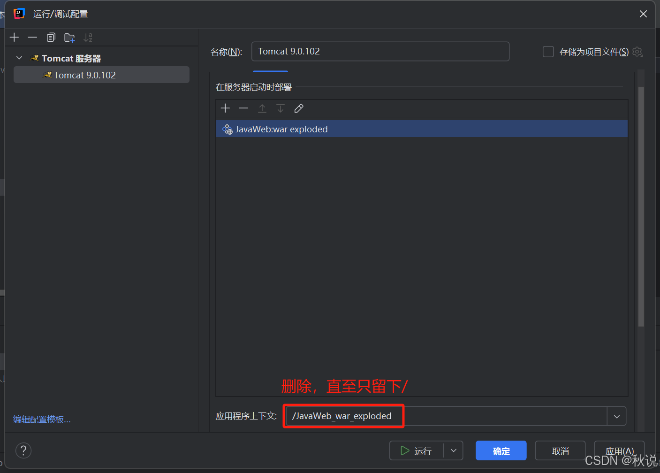Create new configuration folder
This screenshot has height=473, width=660.
69,38
